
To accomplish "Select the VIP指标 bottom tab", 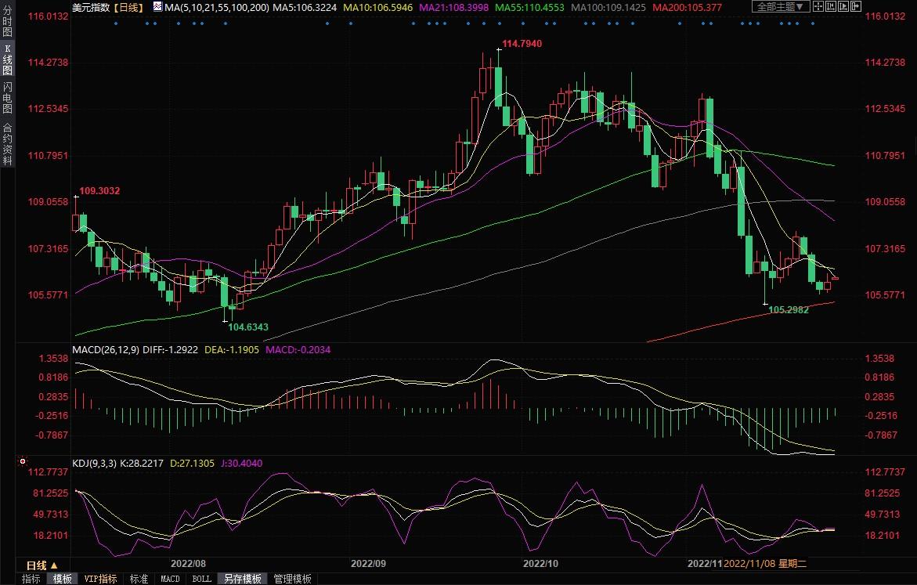I will pos(100,579).
